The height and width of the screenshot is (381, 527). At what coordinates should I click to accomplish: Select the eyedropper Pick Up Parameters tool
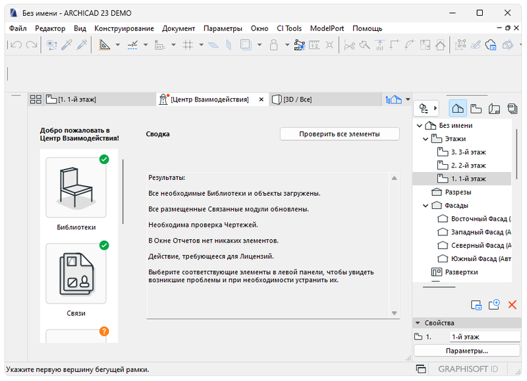coord(67,45)
